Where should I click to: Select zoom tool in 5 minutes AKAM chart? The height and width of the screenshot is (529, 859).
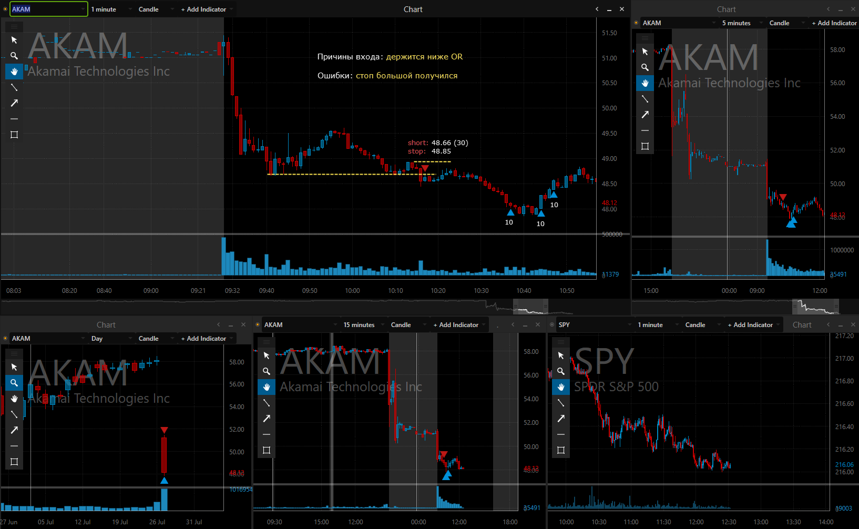(x=645, y=67)
